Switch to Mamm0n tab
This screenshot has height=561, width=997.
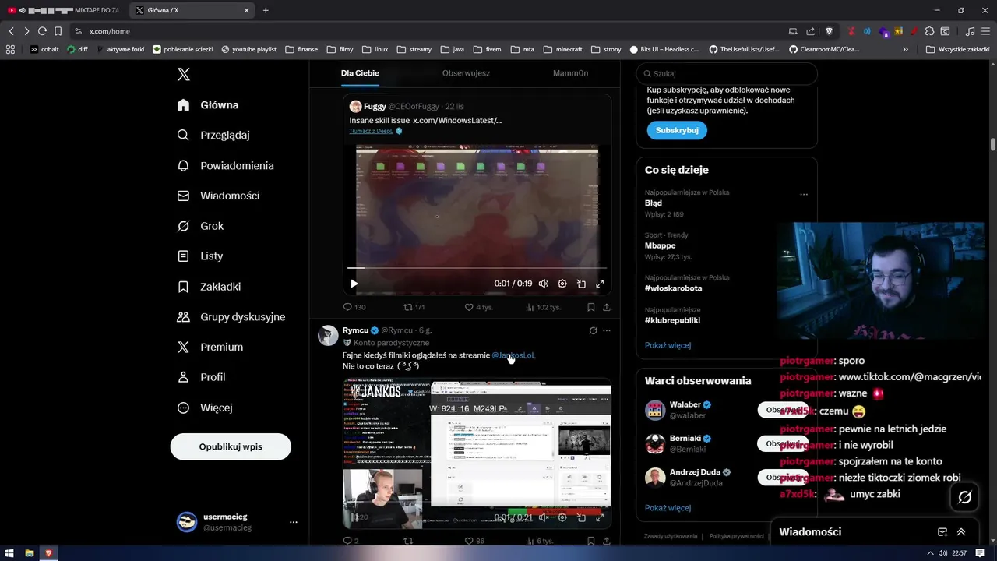point(570,73)
